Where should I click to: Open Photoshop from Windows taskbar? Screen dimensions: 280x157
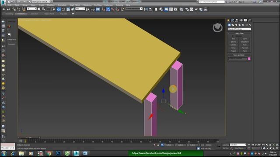click(x=58, y=153)
